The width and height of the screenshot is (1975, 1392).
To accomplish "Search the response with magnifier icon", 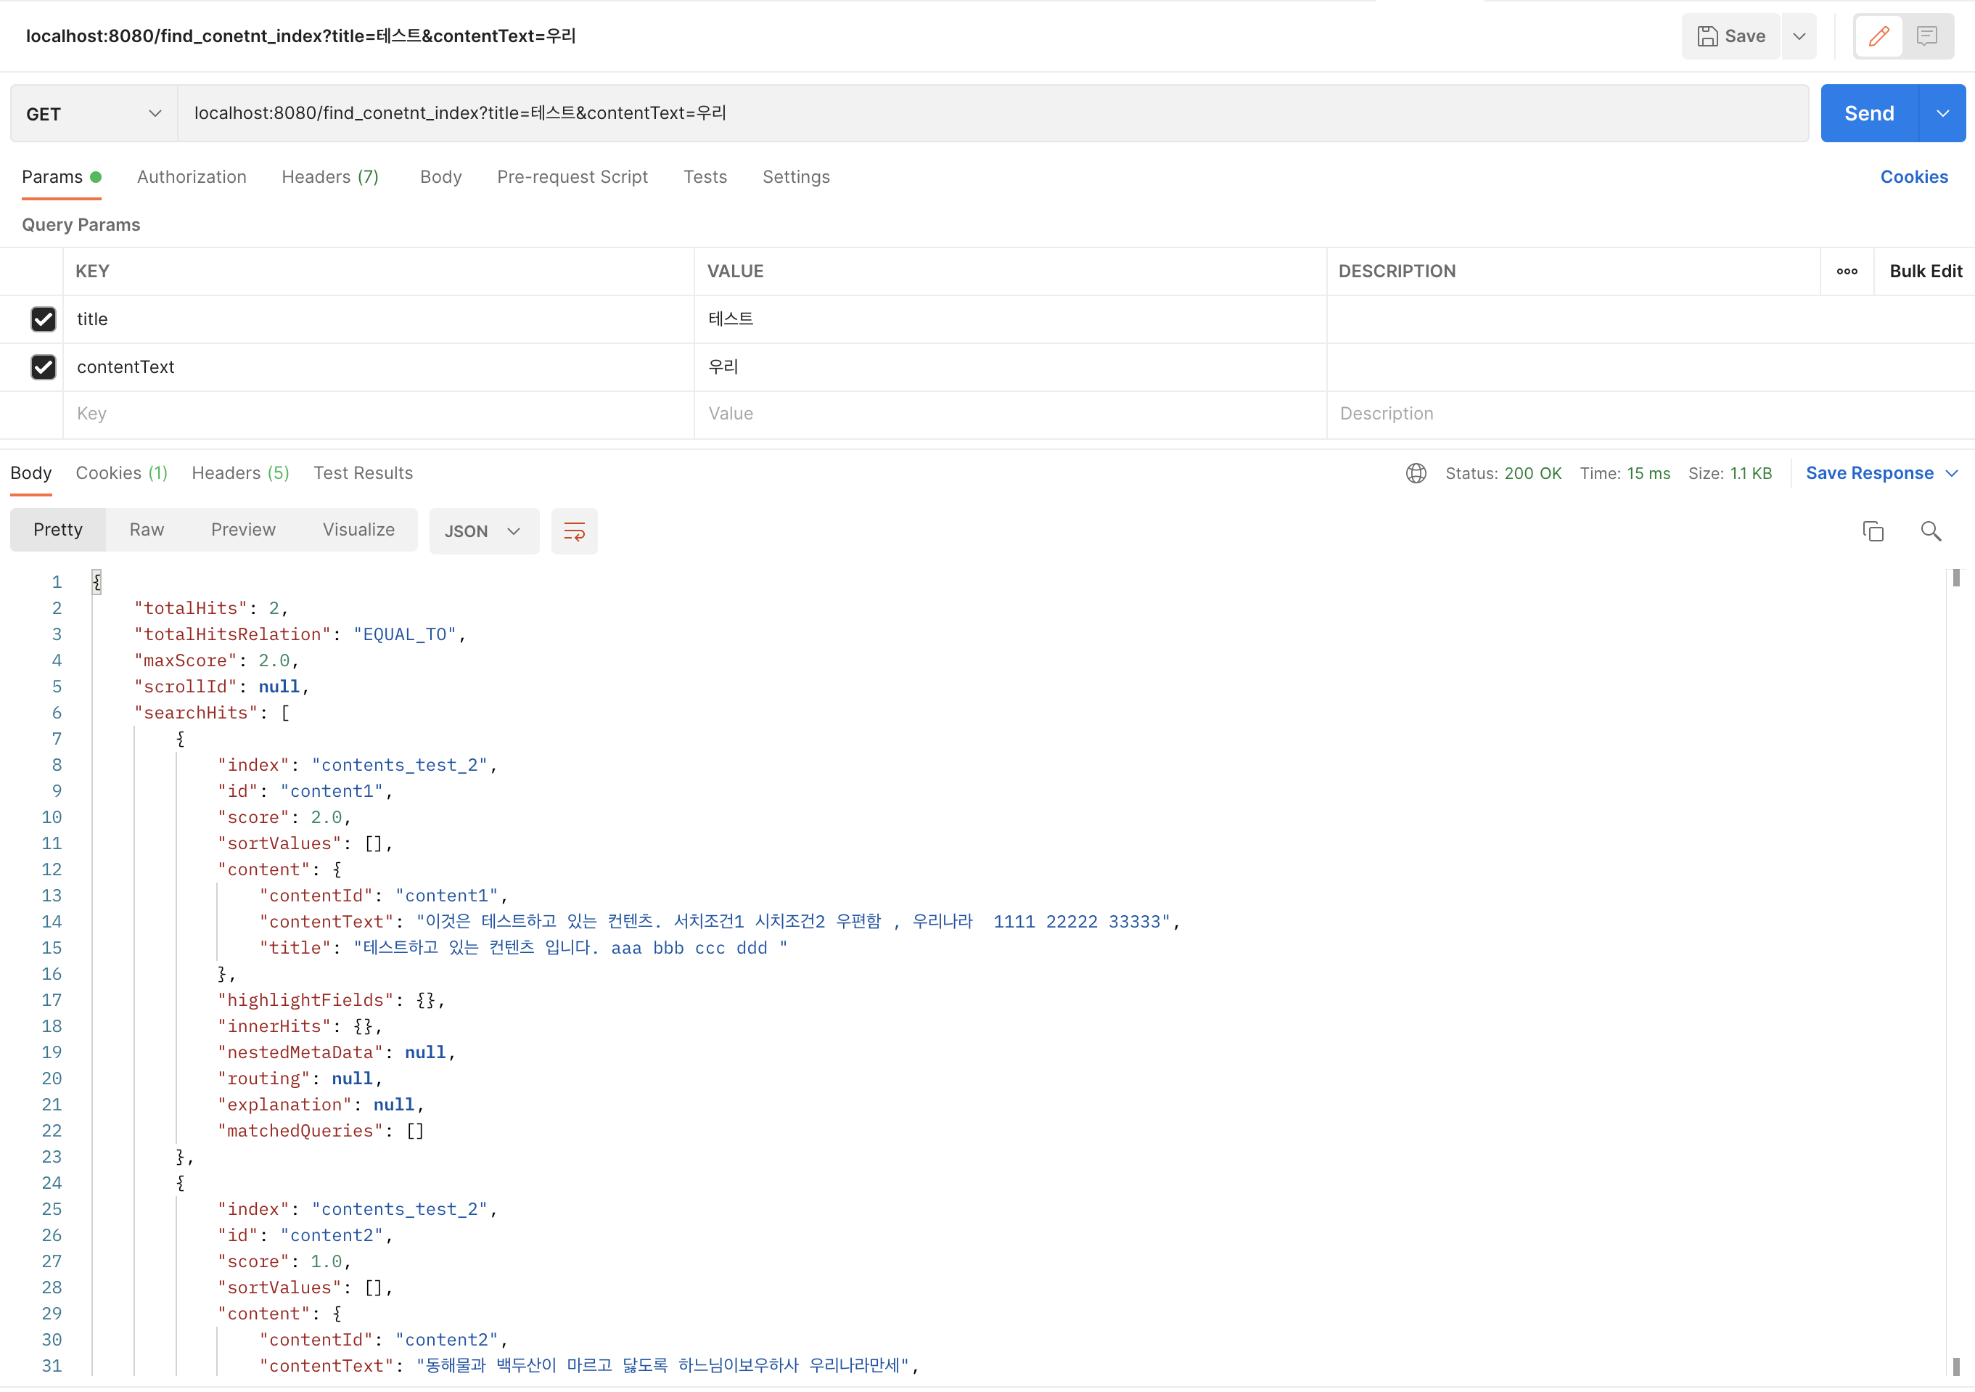I will coord(1930,531).
